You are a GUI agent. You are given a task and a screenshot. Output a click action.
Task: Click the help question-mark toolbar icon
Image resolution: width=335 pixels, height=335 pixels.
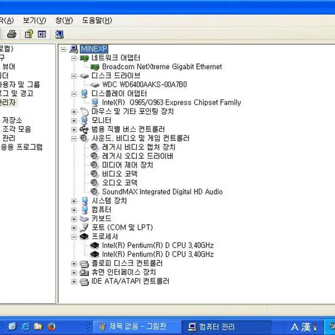29,34
